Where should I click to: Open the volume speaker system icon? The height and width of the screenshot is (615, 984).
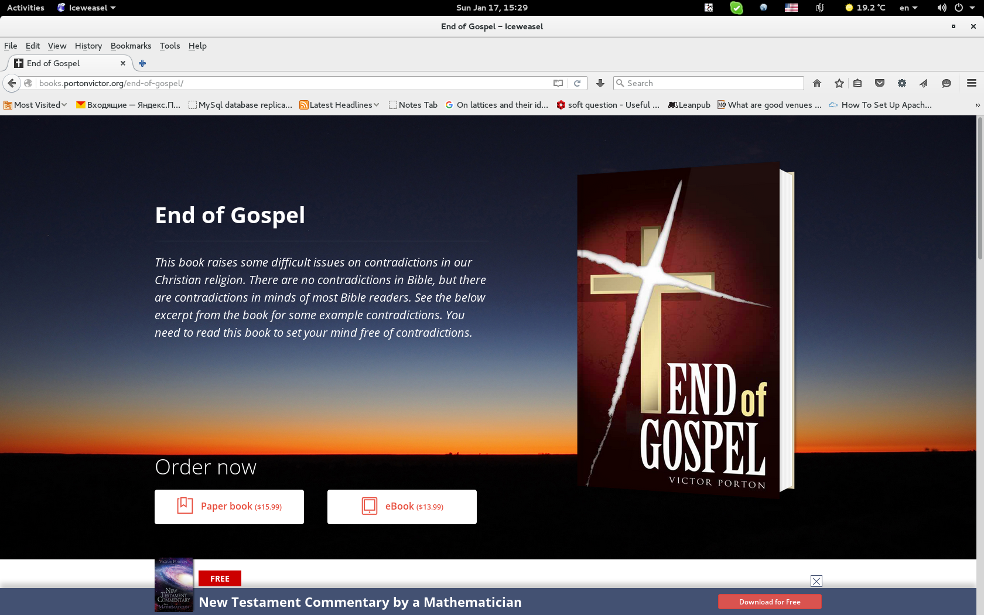[941, 8]
